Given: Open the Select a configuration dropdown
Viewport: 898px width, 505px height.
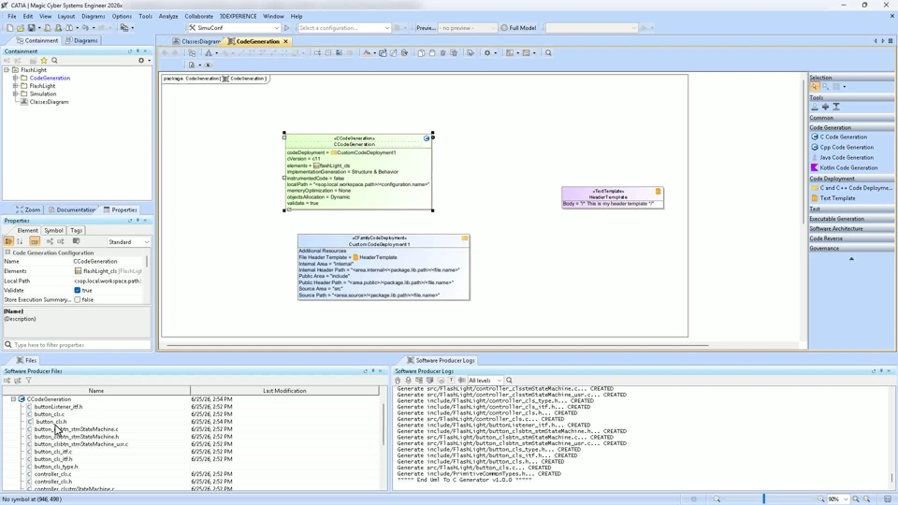Looking at the screenshot, I should coord(387,27).
